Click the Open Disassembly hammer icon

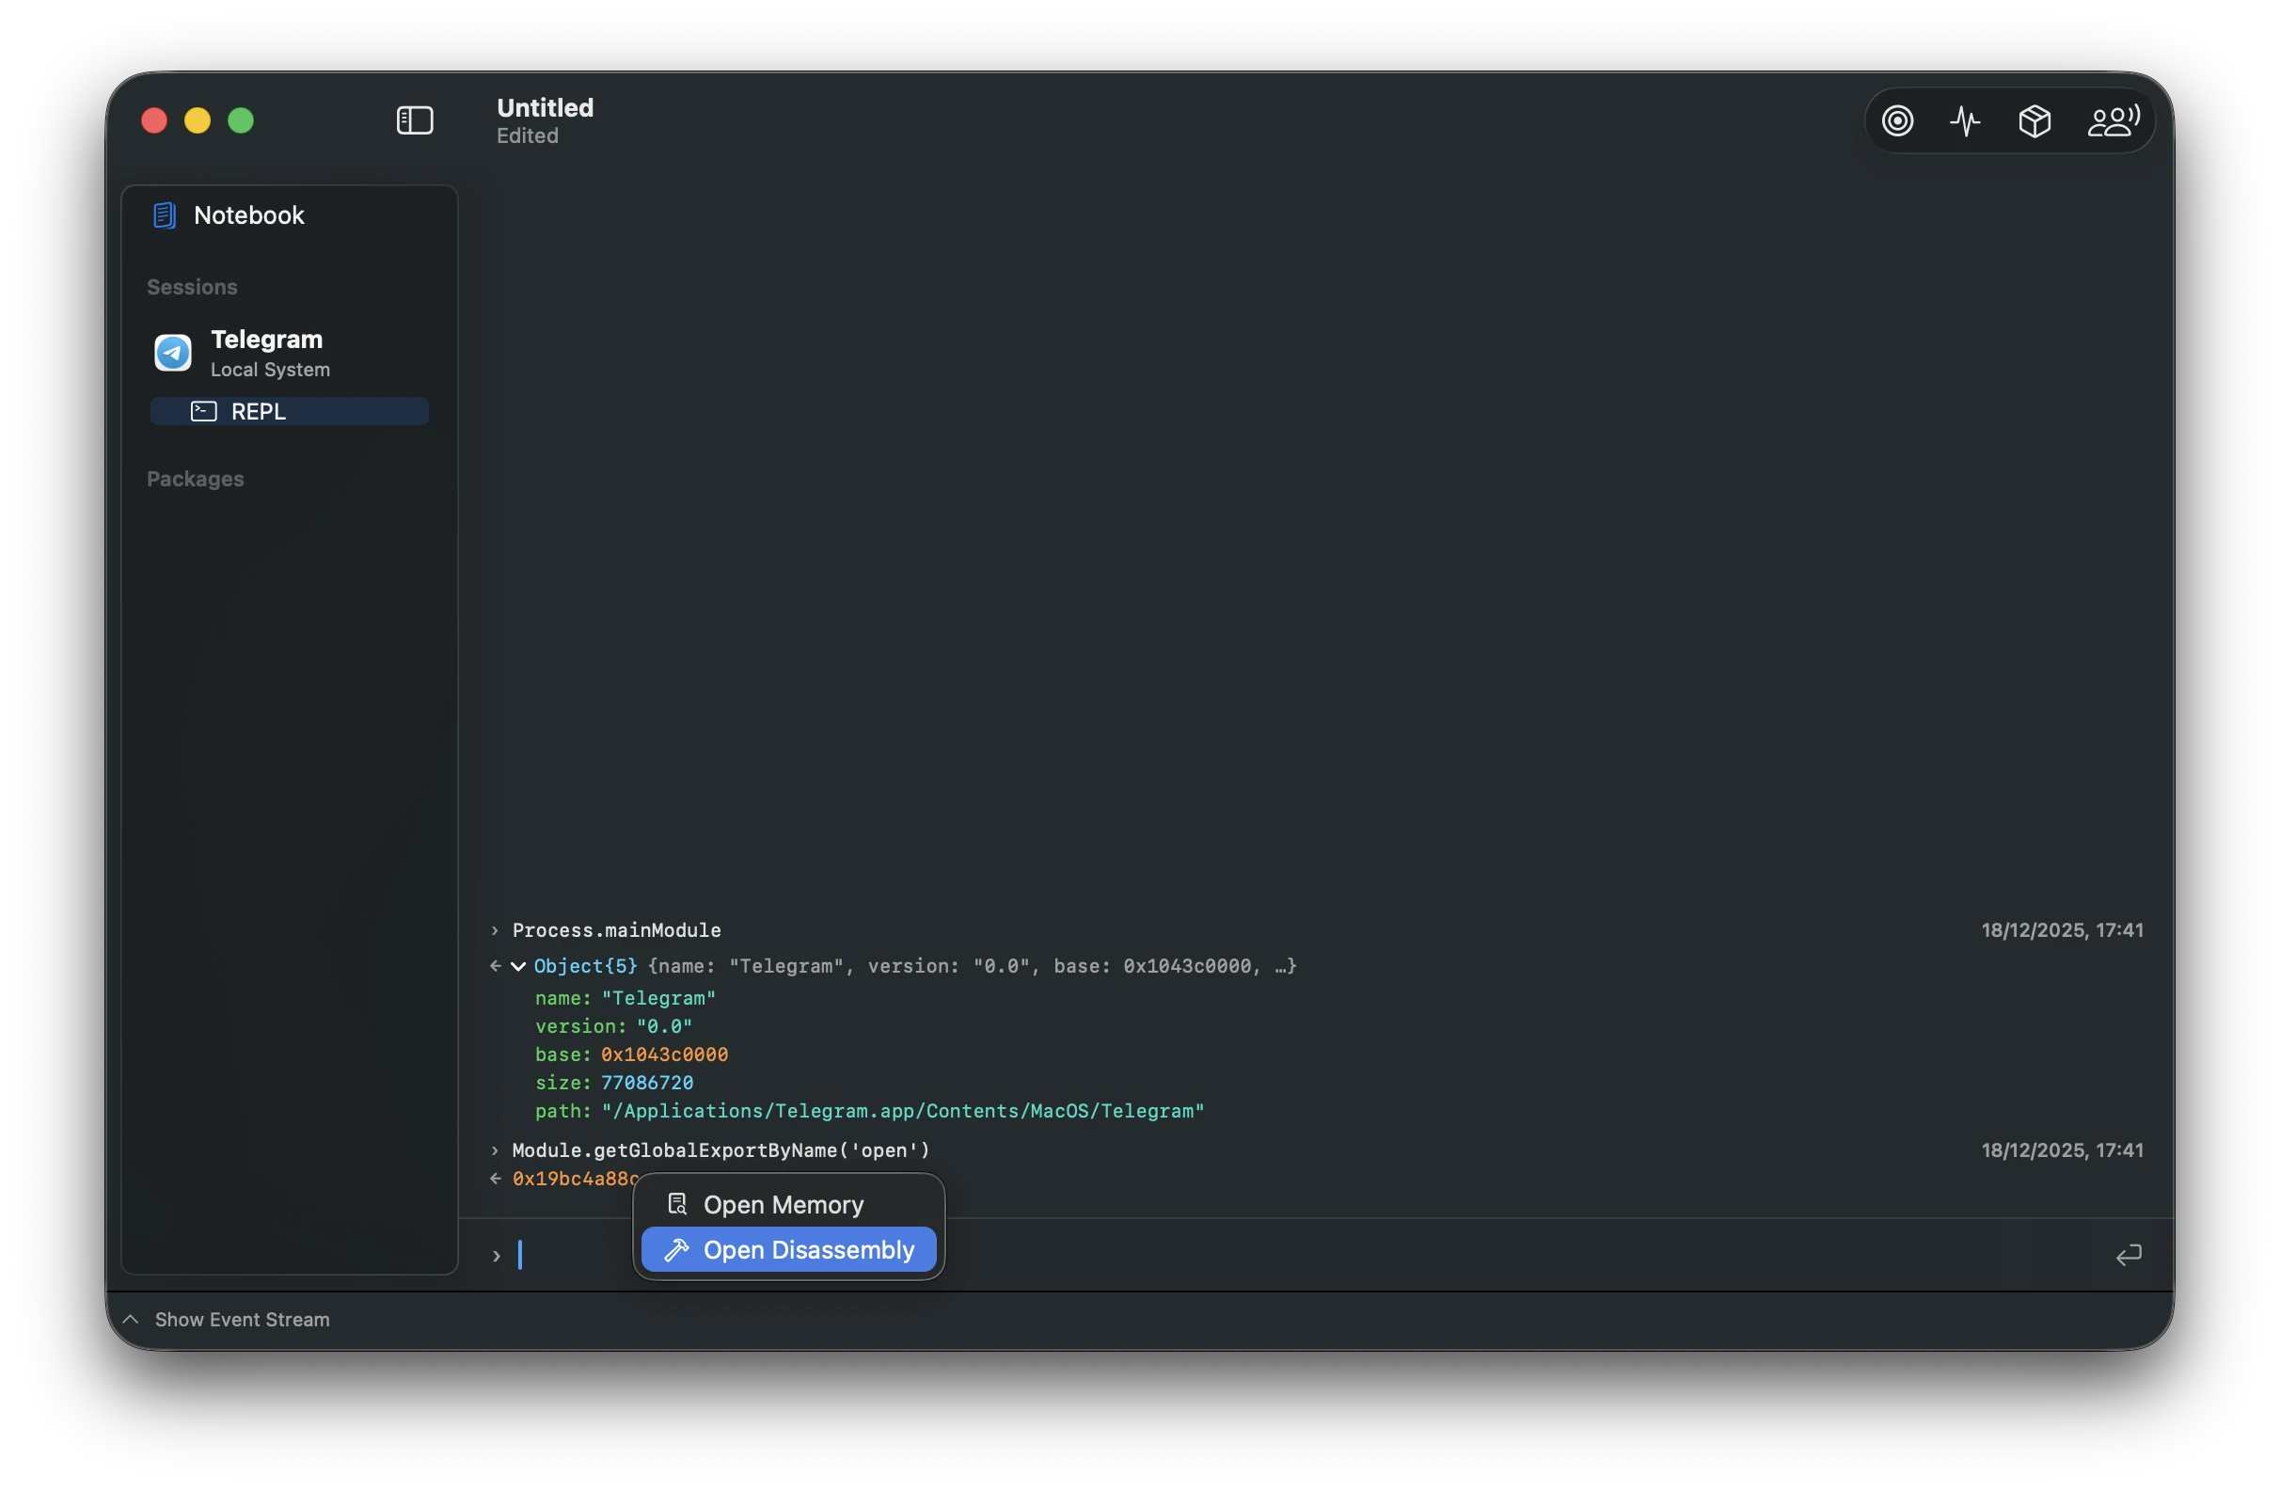point(676,1249)
